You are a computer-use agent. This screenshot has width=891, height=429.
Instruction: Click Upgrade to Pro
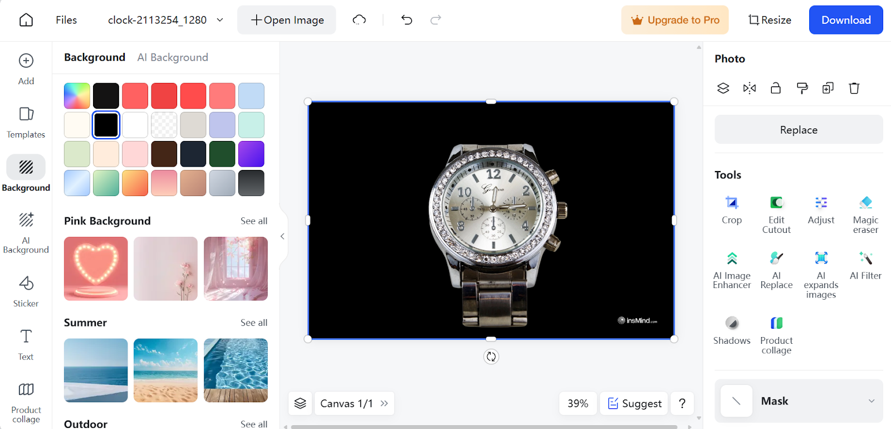(675, 20)
